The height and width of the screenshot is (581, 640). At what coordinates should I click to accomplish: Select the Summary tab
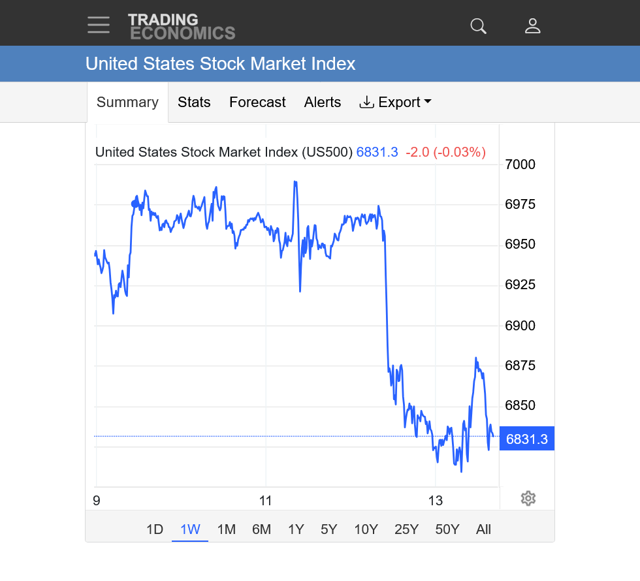[x=127, y=102]
